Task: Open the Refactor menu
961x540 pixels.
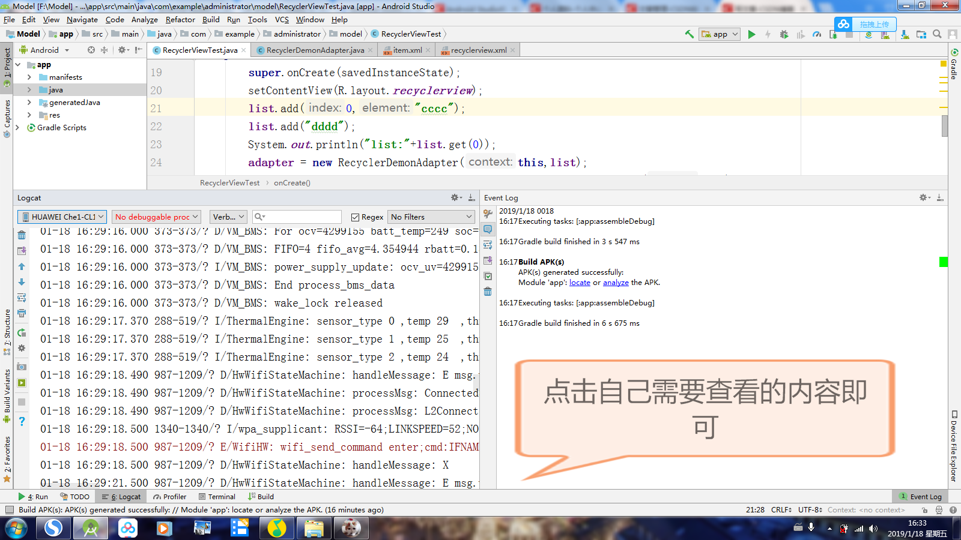Action: pyautogui.click(x=180, y=19)
